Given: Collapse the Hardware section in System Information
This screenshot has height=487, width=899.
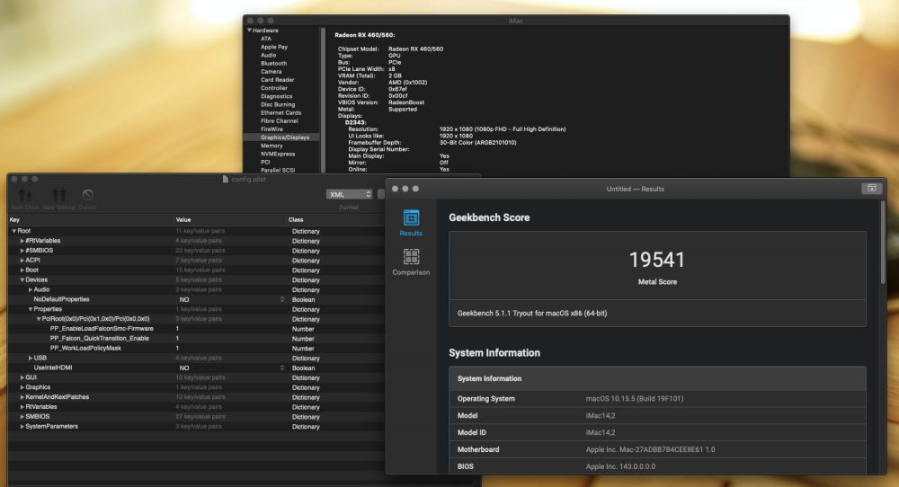Looking at the screenshot, I should point(249,31).
